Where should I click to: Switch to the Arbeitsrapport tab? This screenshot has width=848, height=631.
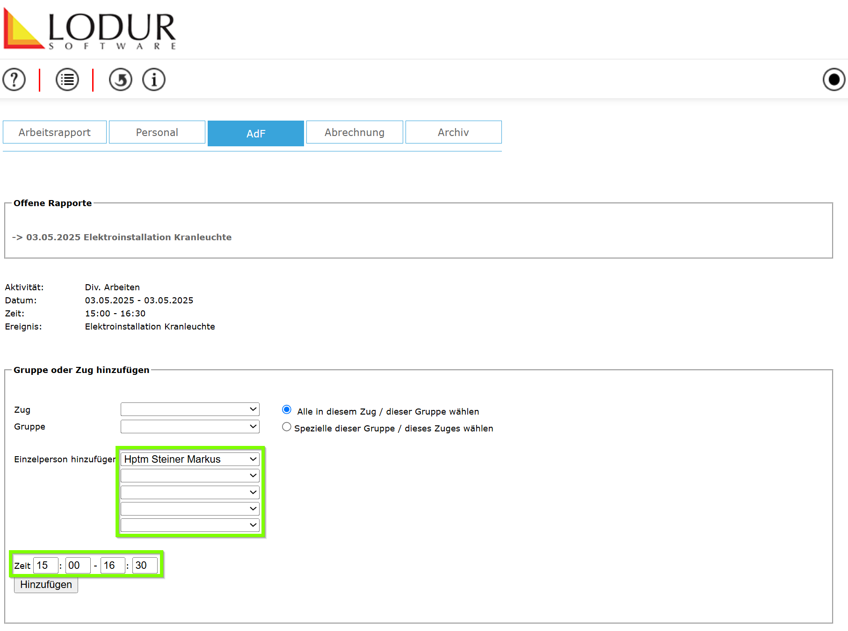tap(55, 132)
